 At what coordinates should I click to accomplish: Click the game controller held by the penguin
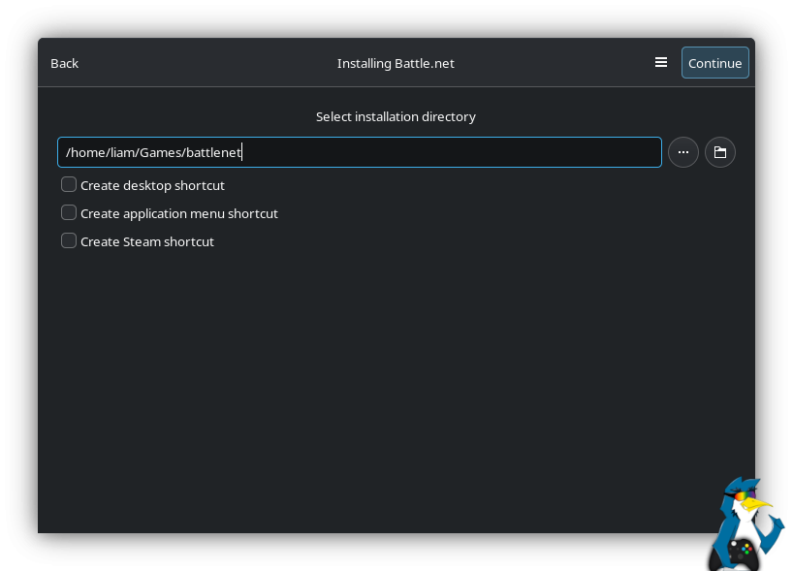coord(744,553)
